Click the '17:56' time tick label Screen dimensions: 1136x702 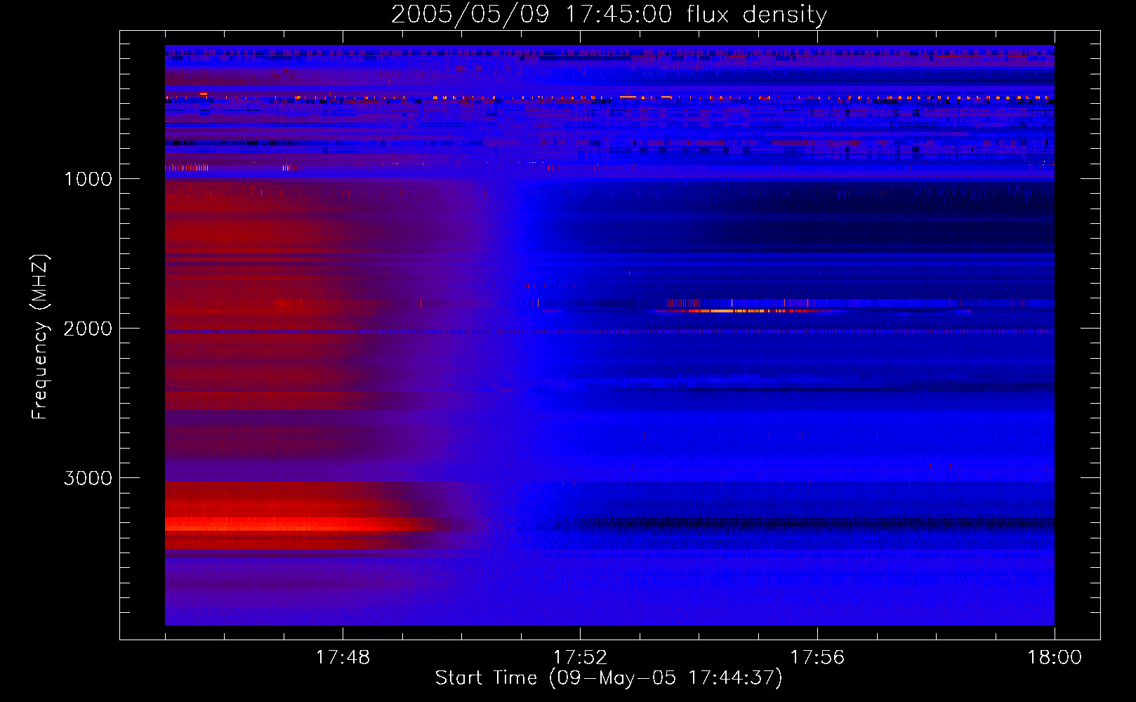(x=817, y=658)
